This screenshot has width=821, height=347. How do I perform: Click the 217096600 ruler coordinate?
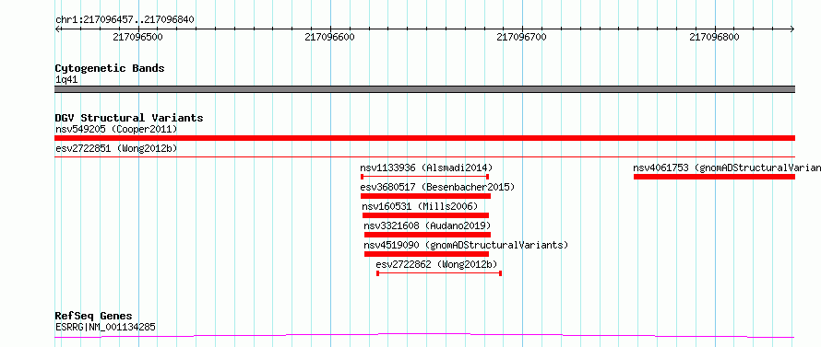click(x=329, y=37)
